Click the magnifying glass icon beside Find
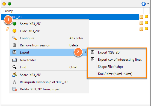This screenshot has width=151, height=106. (14, 67)
